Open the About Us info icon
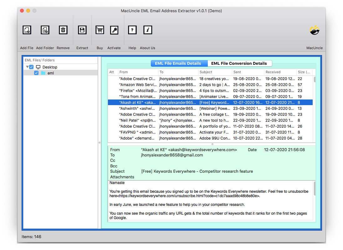343x250 pixels. pos(148,30)
